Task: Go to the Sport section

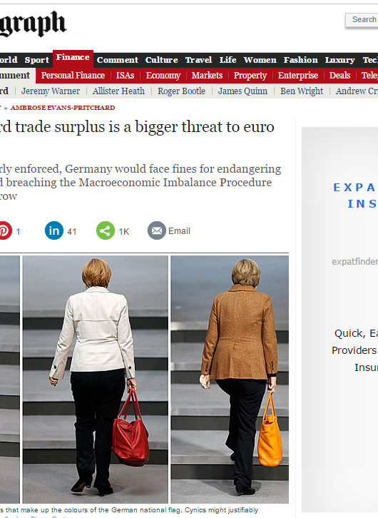Action: 36,60
